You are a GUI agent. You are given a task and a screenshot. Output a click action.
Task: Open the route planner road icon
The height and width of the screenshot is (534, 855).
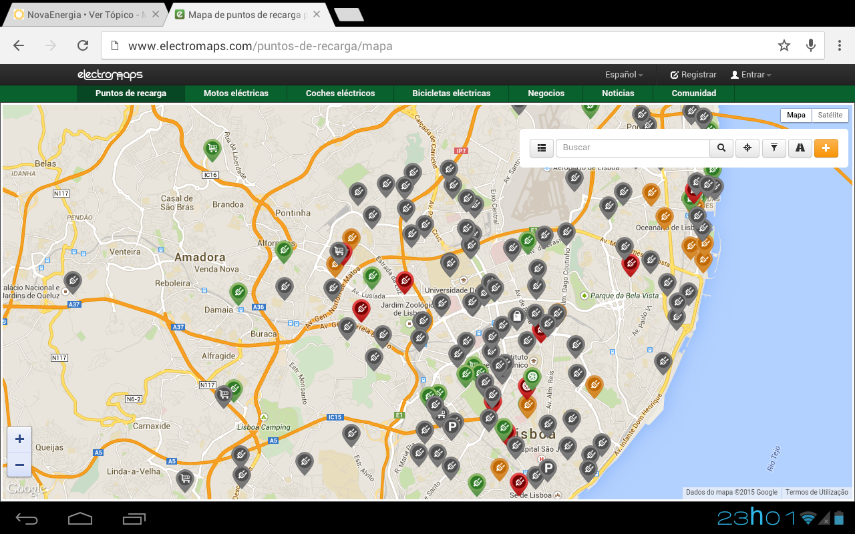click(800, 148)
